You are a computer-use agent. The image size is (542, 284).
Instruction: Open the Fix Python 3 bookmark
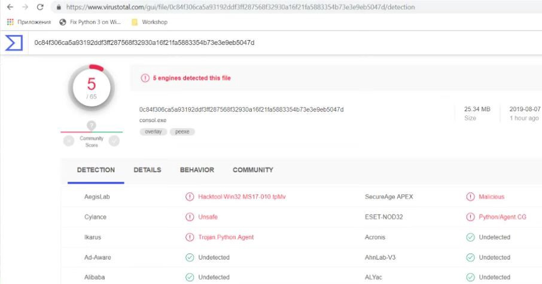90,22
